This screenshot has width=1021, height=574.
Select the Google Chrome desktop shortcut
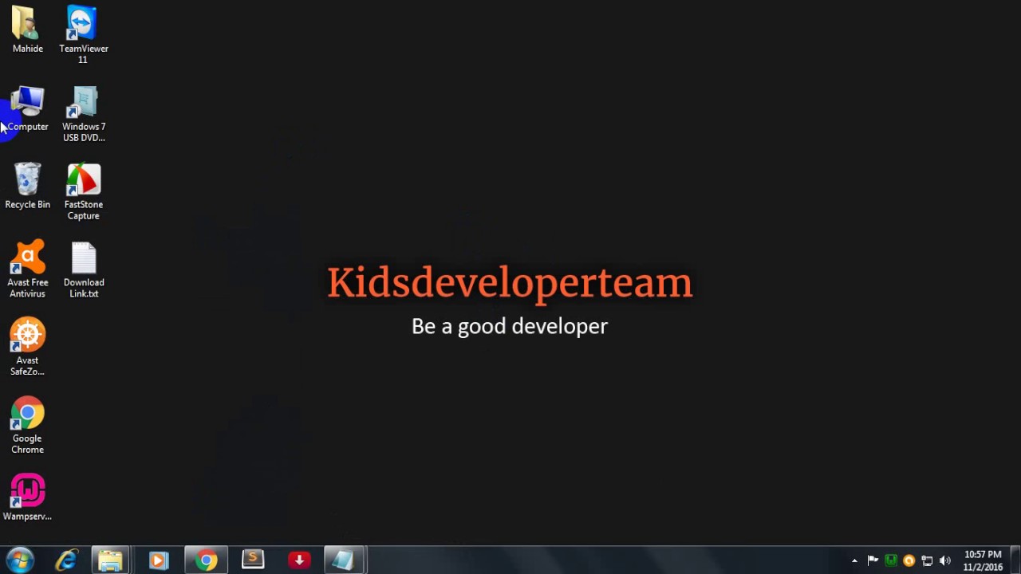coord(27,426)
